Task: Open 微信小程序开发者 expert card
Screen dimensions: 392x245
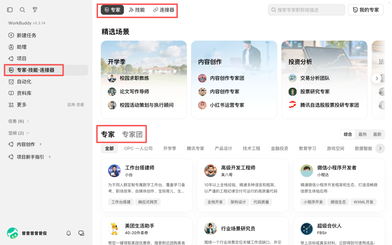Action: pyautogui.click(x=339, y=185)
